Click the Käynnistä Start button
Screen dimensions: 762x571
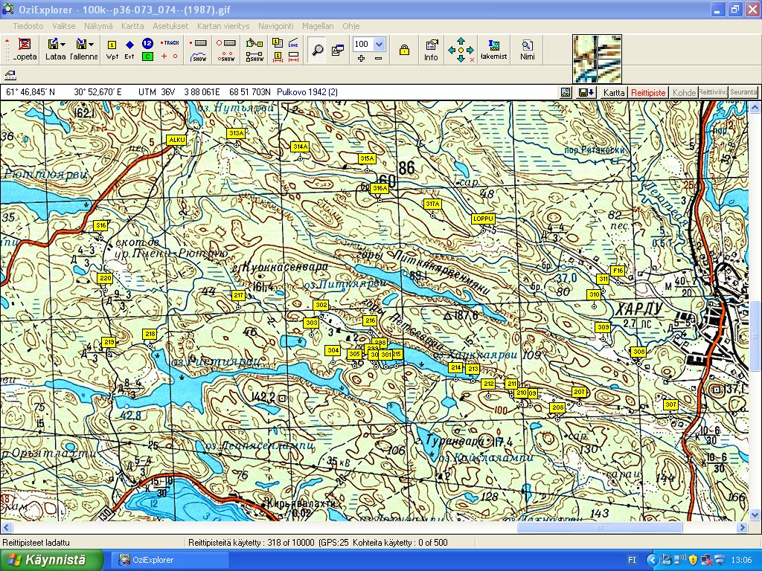click(51, 560)
